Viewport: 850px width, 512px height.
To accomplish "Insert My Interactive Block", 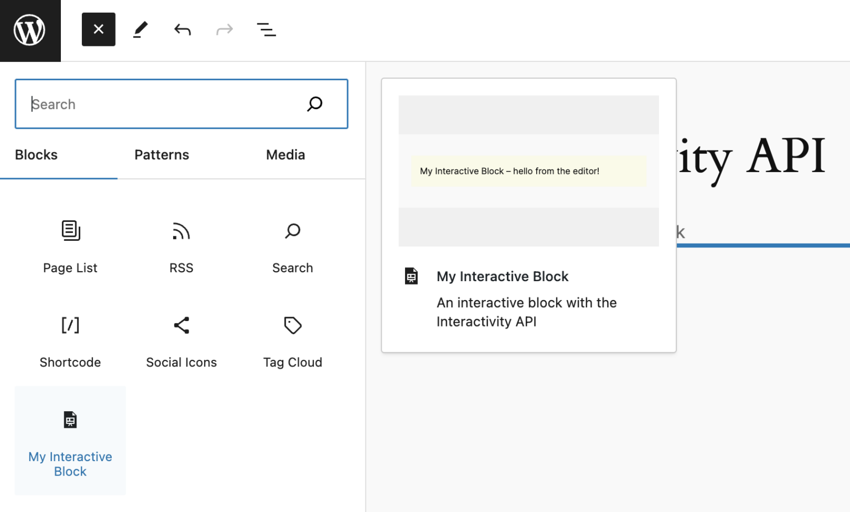I will 70,440.
